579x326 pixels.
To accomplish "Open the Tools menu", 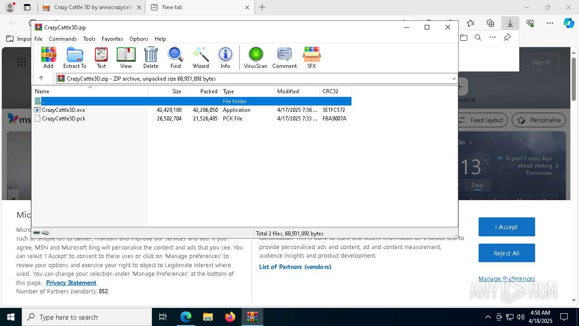I will point(89,39).
